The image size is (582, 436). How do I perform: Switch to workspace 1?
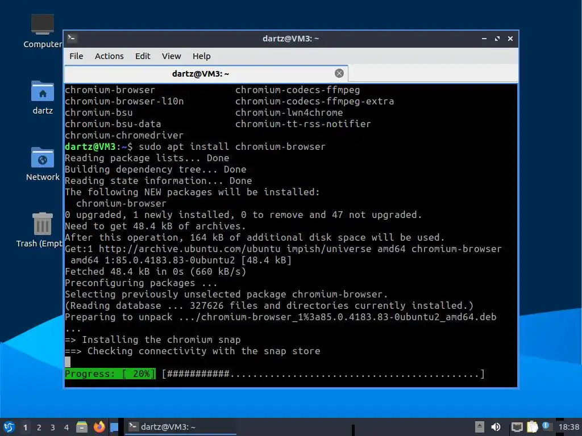tap(25, 427)
